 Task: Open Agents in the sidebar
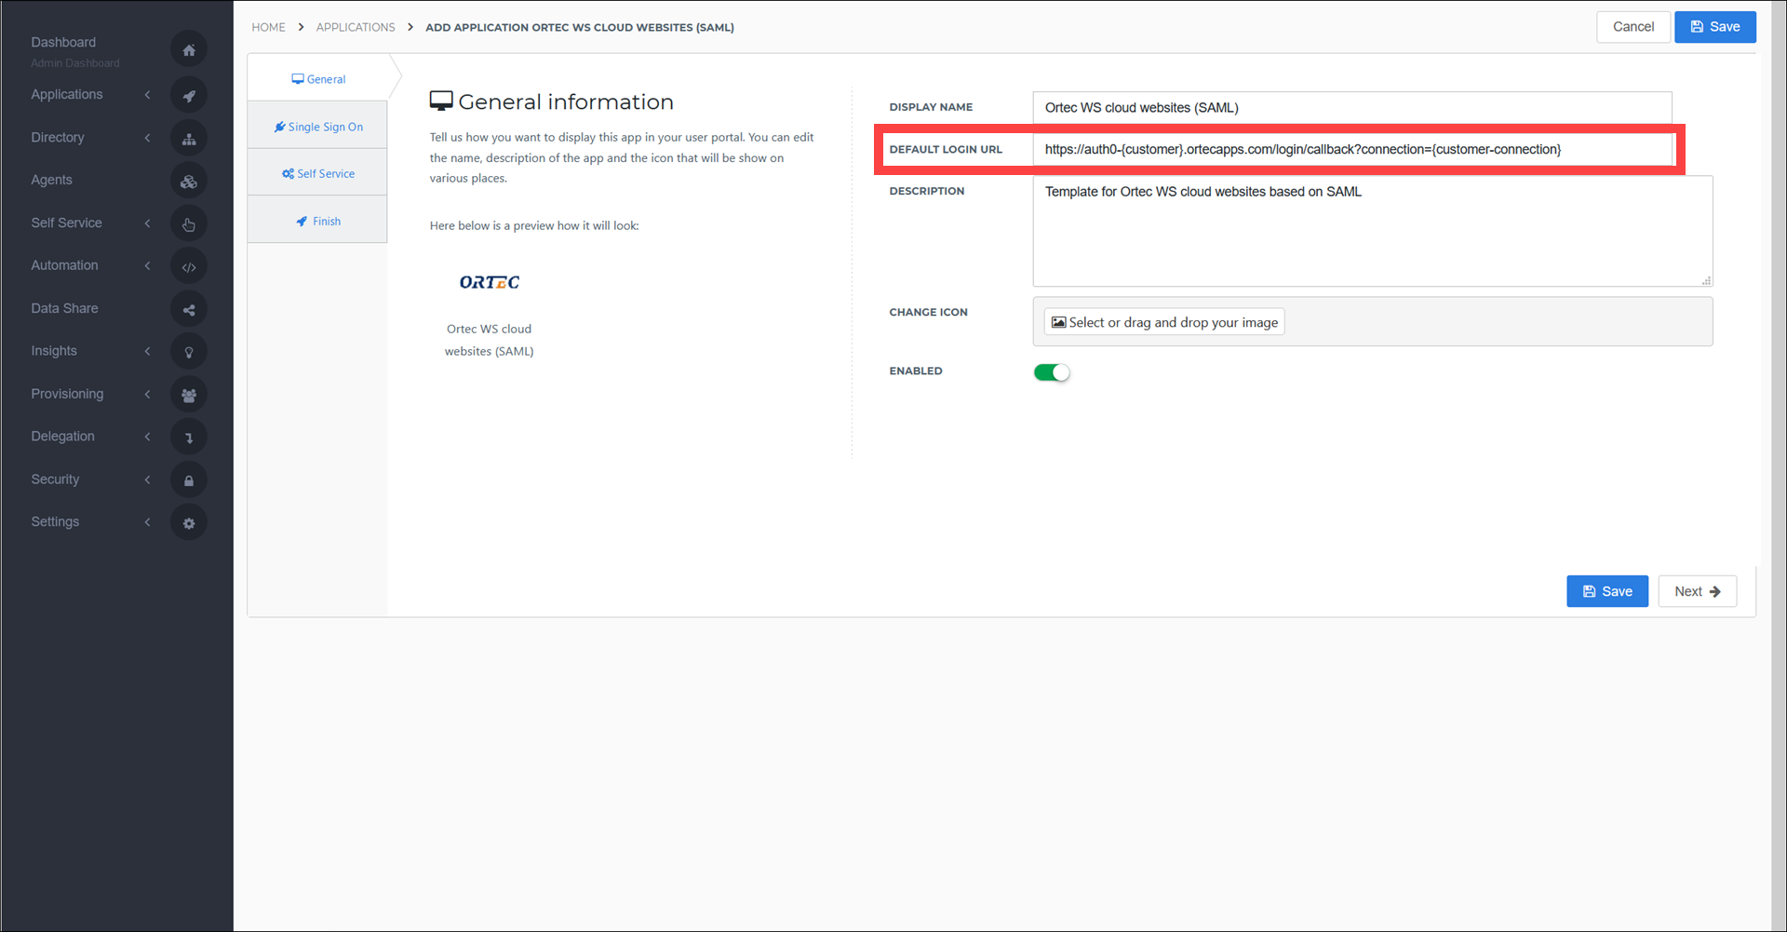51,180
